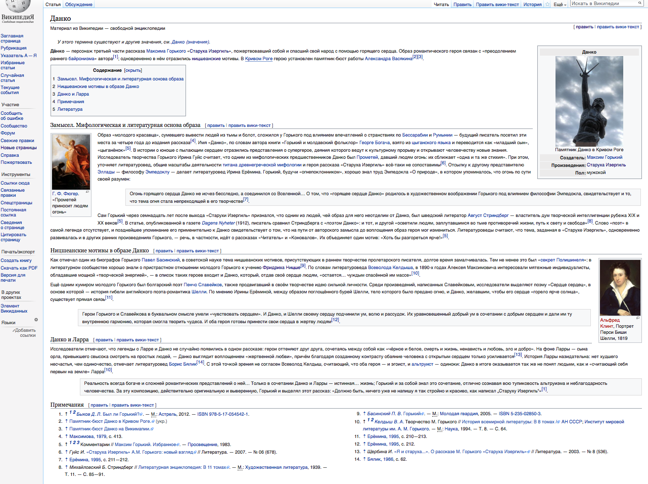Open Максима Горького link in intro

pyautogui.click(x=166, y=51)
